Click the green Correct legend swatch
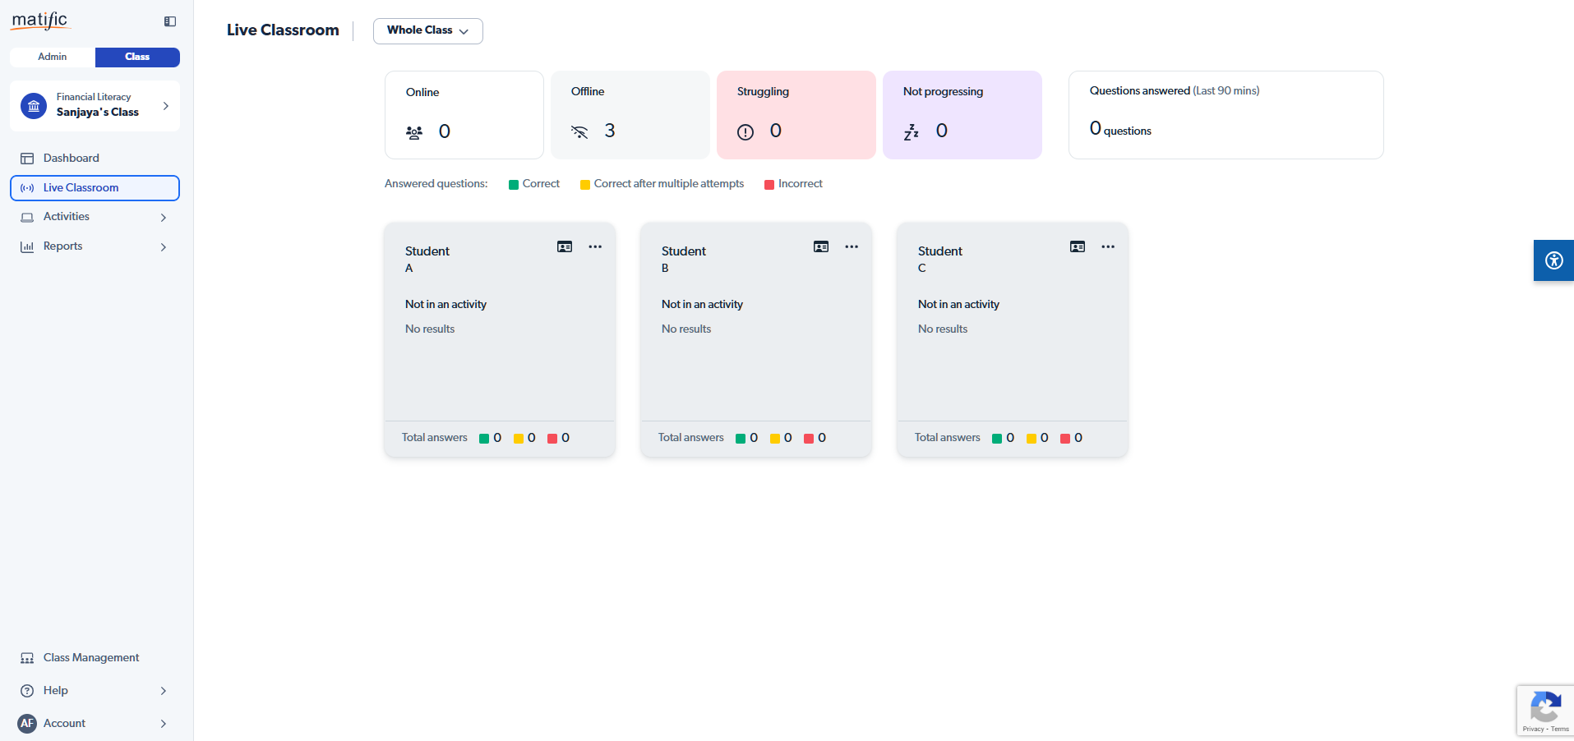This screenshot has width=1574, height=741. tap(514, 185)
